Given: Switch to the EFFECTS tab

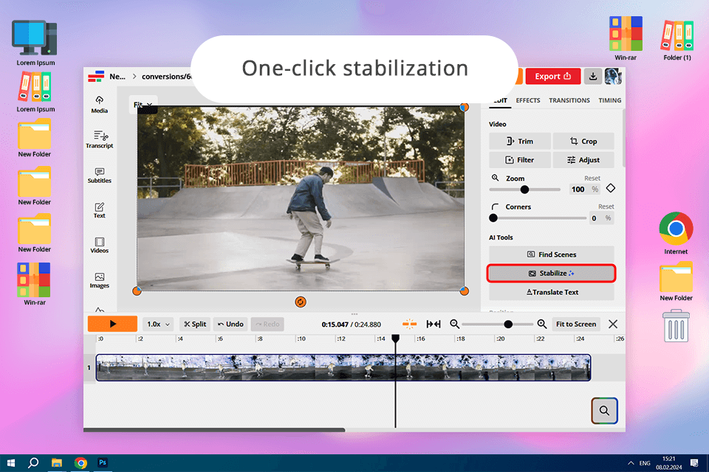Looking at the screenshot, I should (527, 100).
